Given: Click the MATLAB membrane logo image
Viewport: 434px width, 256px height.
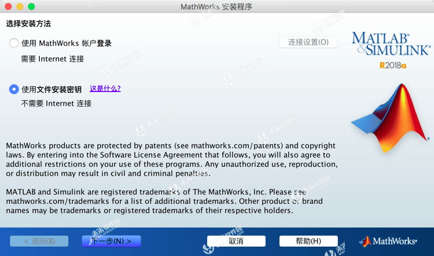Looking at the screenshot, I should pyautogui.click(x=390, y=118).
